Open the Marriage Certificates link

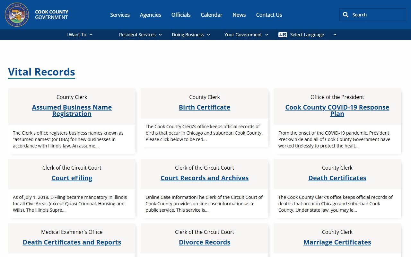[337, 242]
